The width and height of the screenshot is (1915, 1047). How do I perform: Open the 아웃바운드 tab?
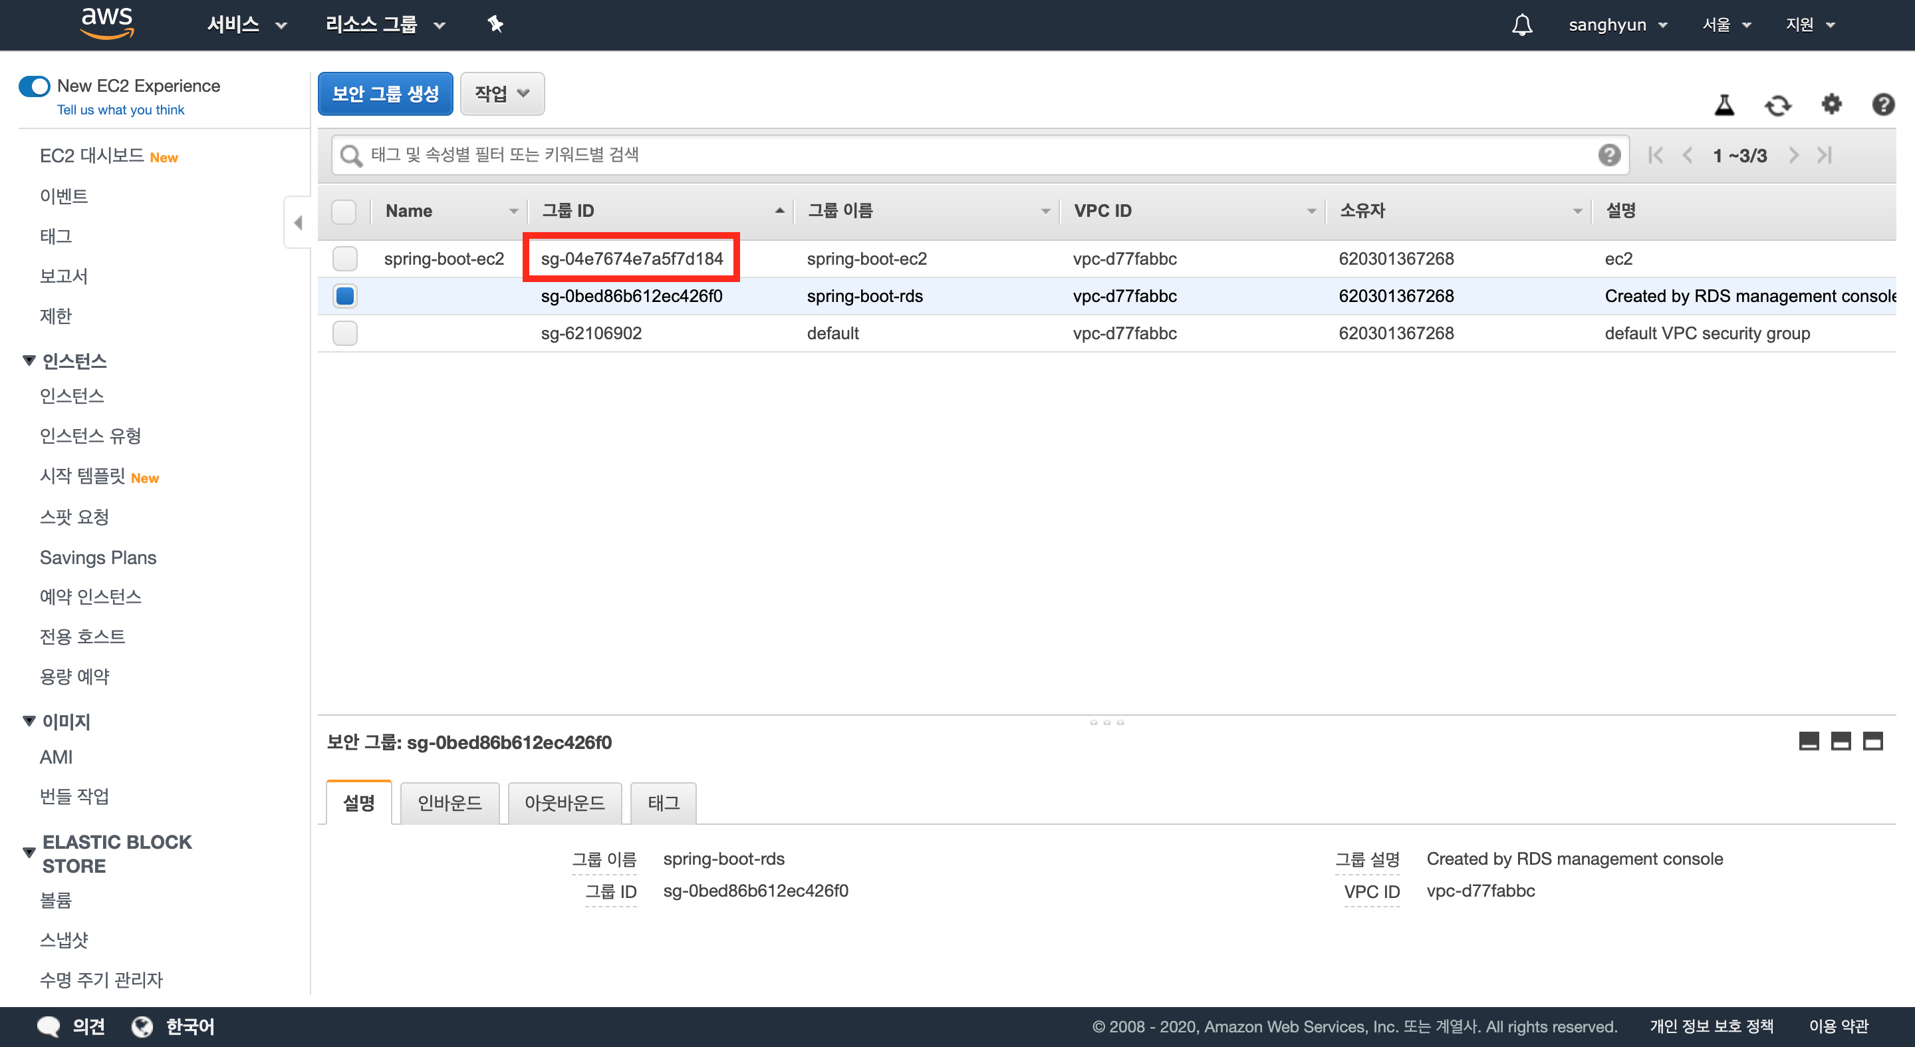pos(565,803)
